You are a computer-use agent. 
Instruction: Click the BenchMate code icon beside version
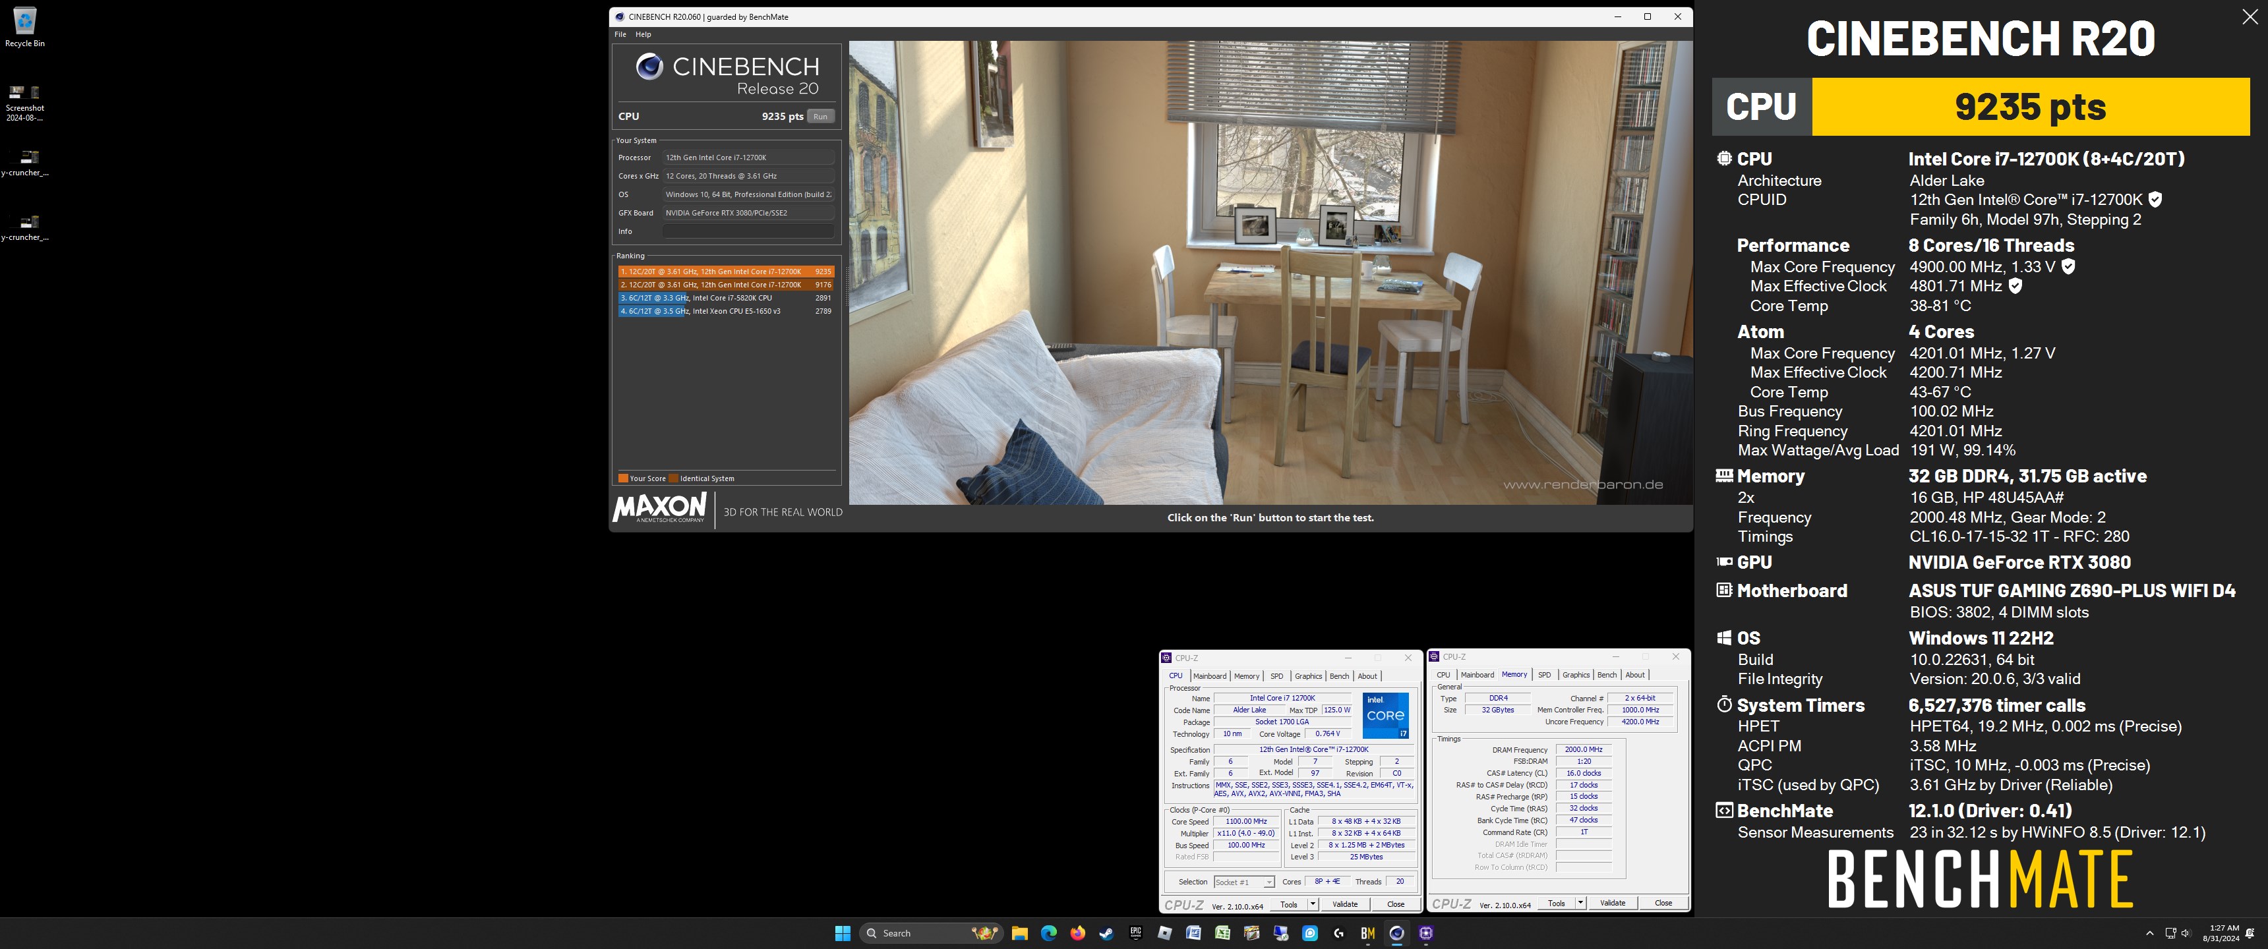[x=1724, y=810]
